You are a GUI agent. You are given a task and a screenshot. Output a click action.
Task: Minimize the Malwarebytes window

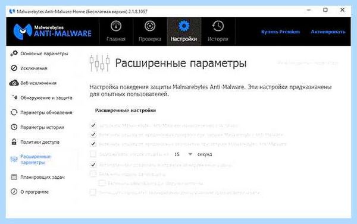(x=309, y=10)
